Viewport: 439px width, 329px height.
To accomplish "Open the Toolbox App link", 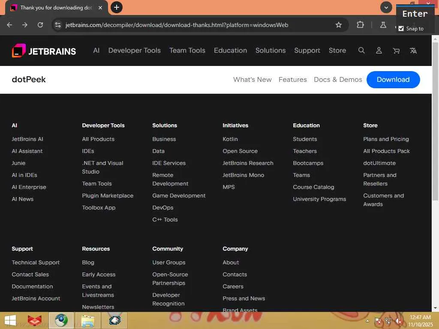I will pyautogui.click(x=99, y=208).
